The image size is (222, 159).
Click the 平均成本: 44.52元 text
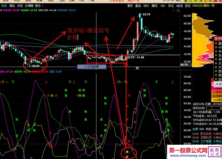click(205, 116)
